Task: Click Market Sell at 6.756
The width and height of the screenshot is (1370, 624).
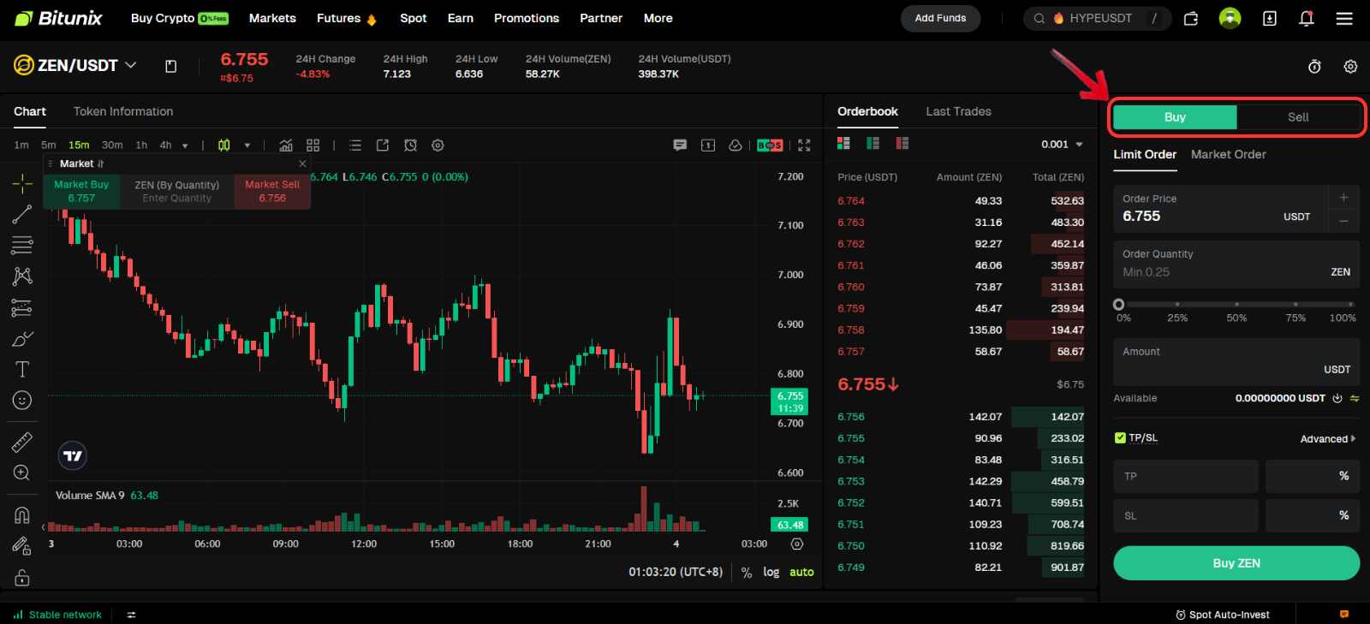Action: pyautogui.click(x=272, y=191)
